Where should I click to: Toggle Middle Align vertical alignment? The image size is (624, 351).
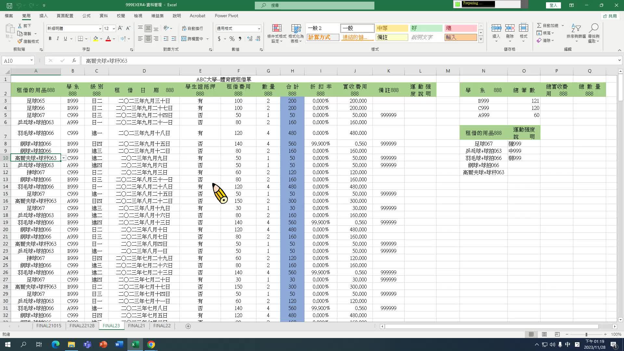(148, 28)
